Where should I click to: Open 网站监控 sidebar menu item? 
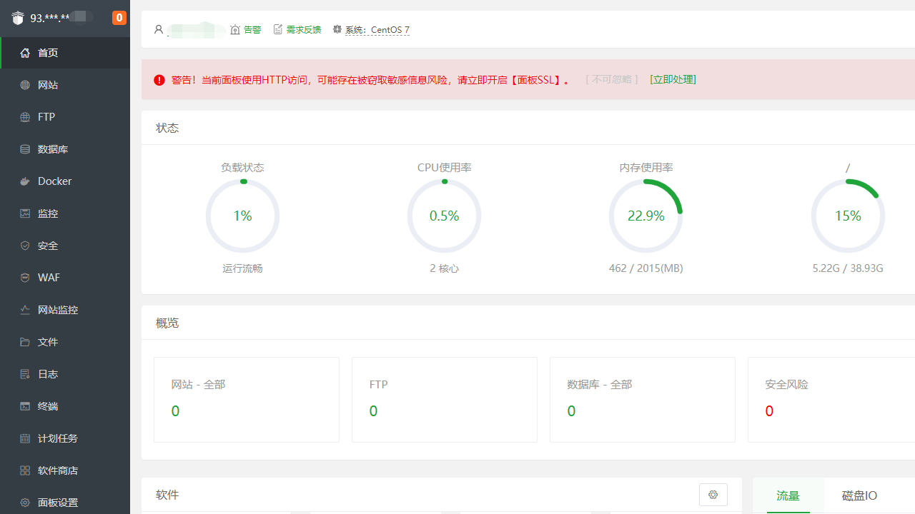pyautogui.click(x=65, y=310)
